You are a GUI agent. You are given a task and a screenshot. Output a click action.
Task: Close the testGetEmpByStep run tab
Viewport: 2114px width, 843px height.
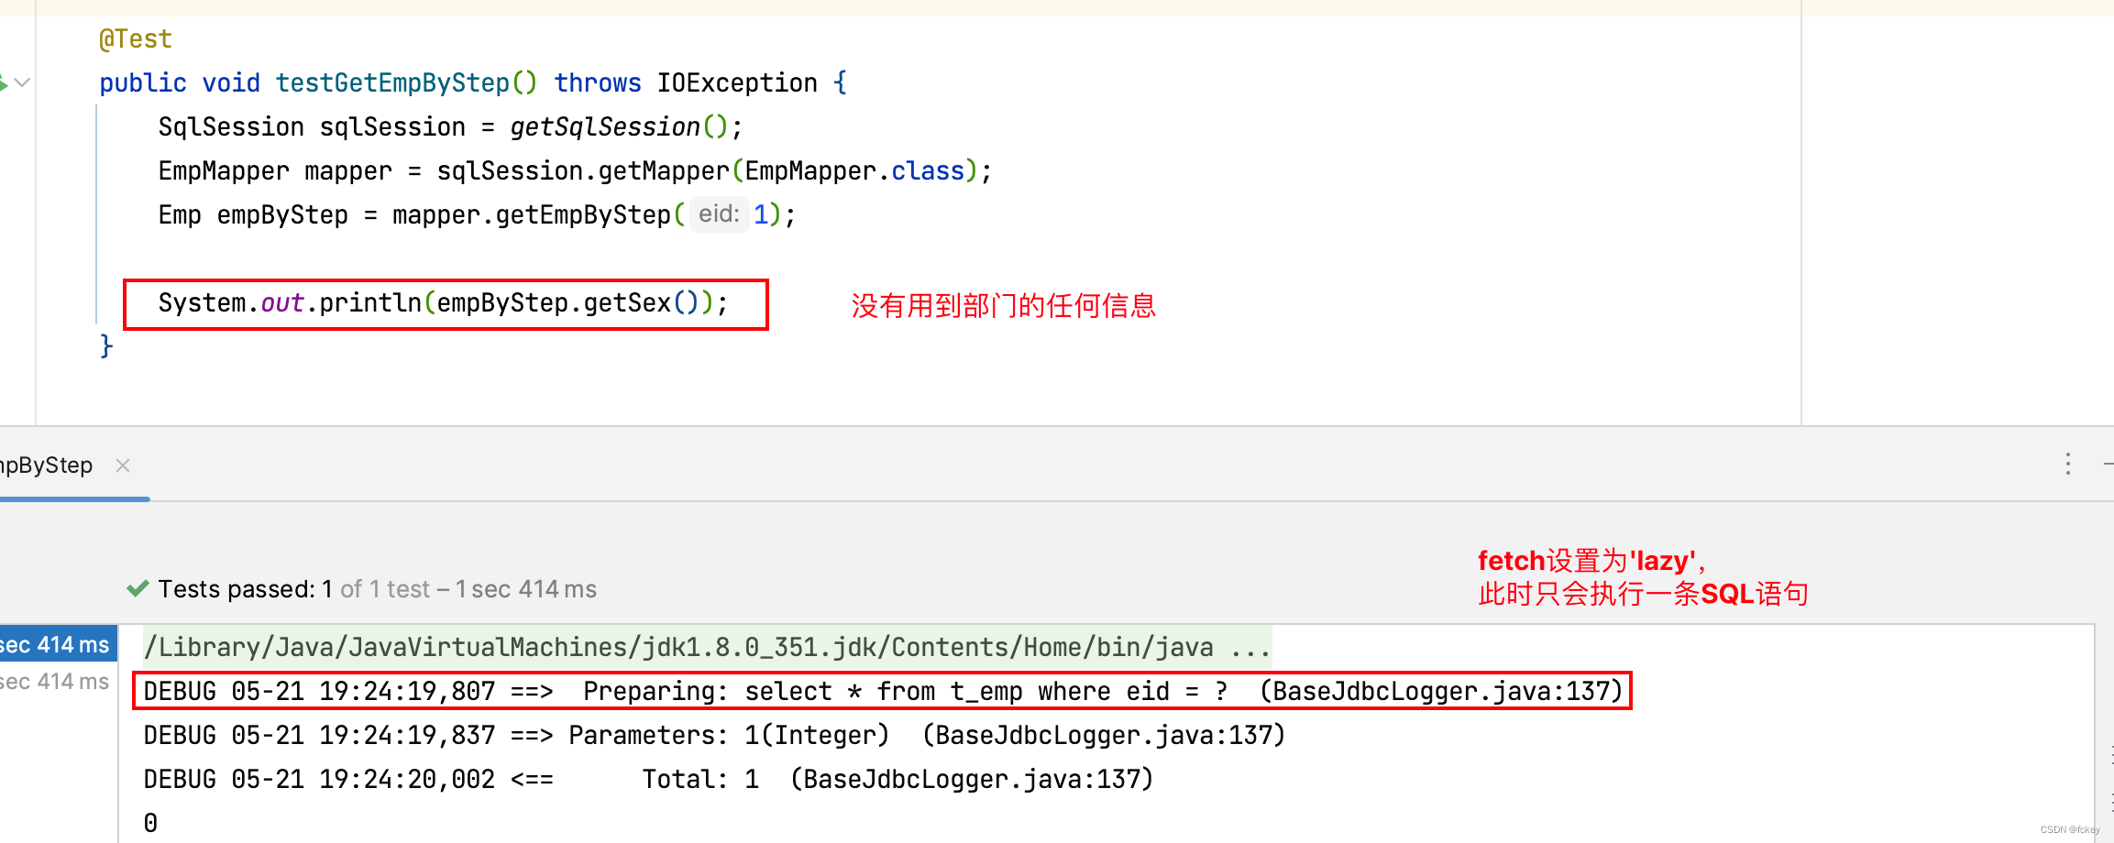(123, 465)
